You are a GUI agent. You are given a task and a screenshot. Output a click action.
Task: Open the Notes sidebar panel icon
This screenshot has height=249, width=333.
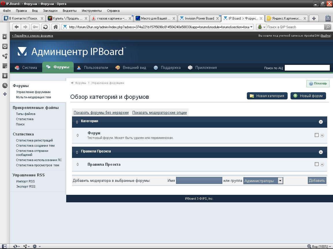[x=5, y=66]
